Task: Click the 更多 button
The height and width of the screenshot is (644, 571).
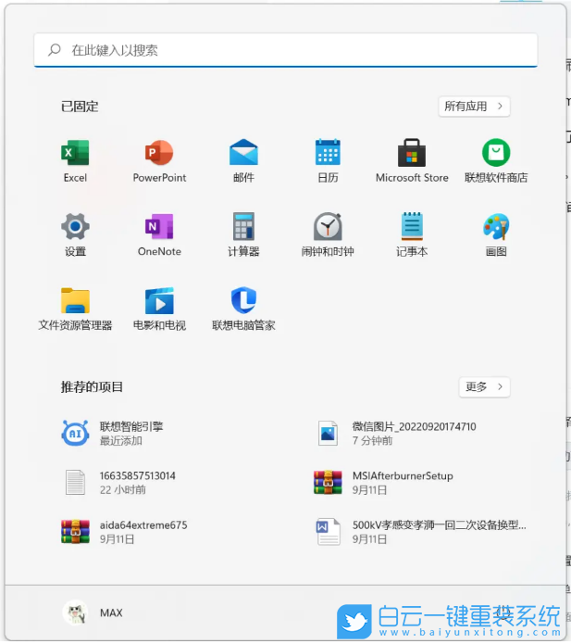Action: coord(484,386)
